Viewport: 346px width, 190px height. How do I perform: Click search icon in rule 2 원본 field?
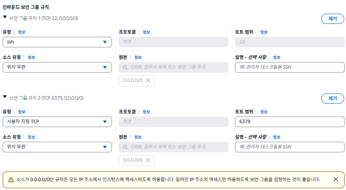tap(126, 147)
